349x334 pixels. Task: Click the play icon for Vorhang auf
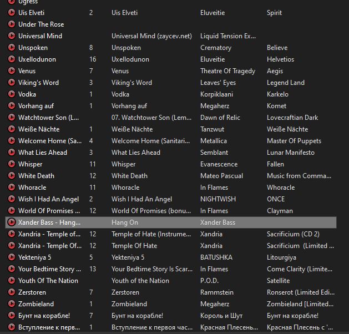[12, 105]
